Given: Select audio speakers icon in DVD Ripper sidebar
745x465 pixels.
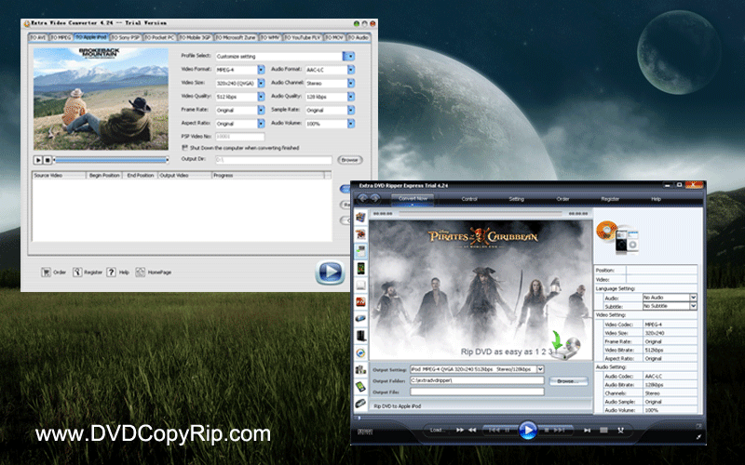Looking at the screenshot, I should (360, 369).
